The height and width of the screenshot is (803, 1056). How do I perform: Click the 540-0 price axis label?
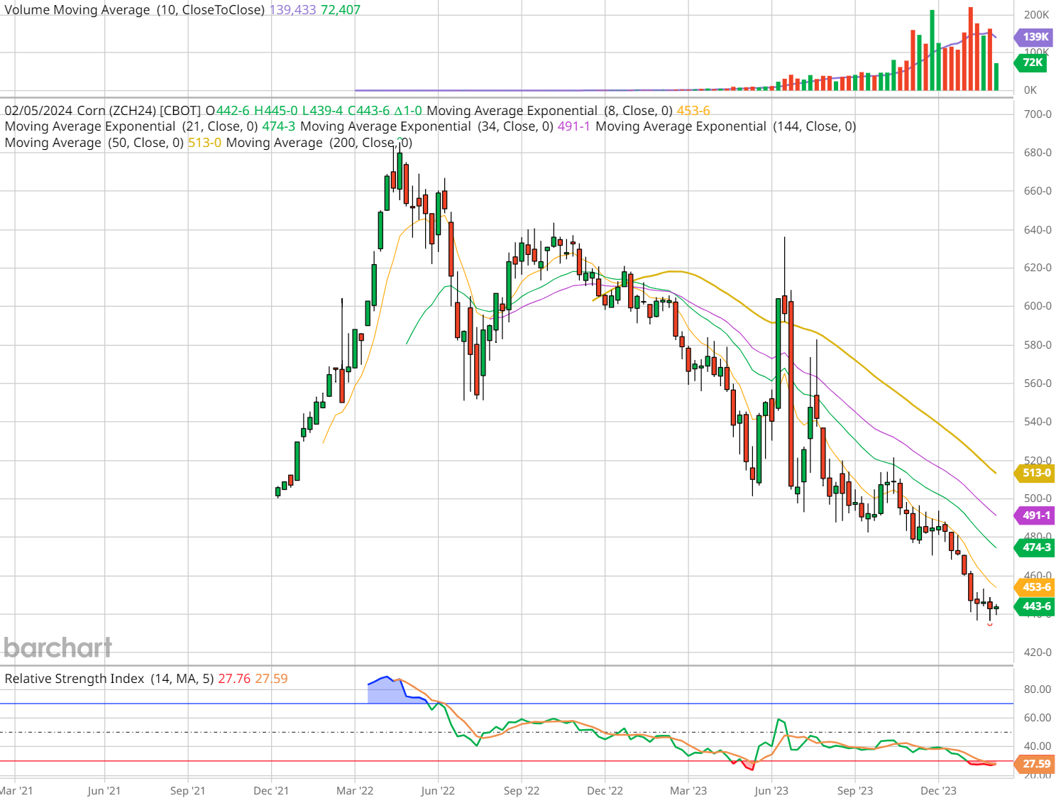[1038, 422]
